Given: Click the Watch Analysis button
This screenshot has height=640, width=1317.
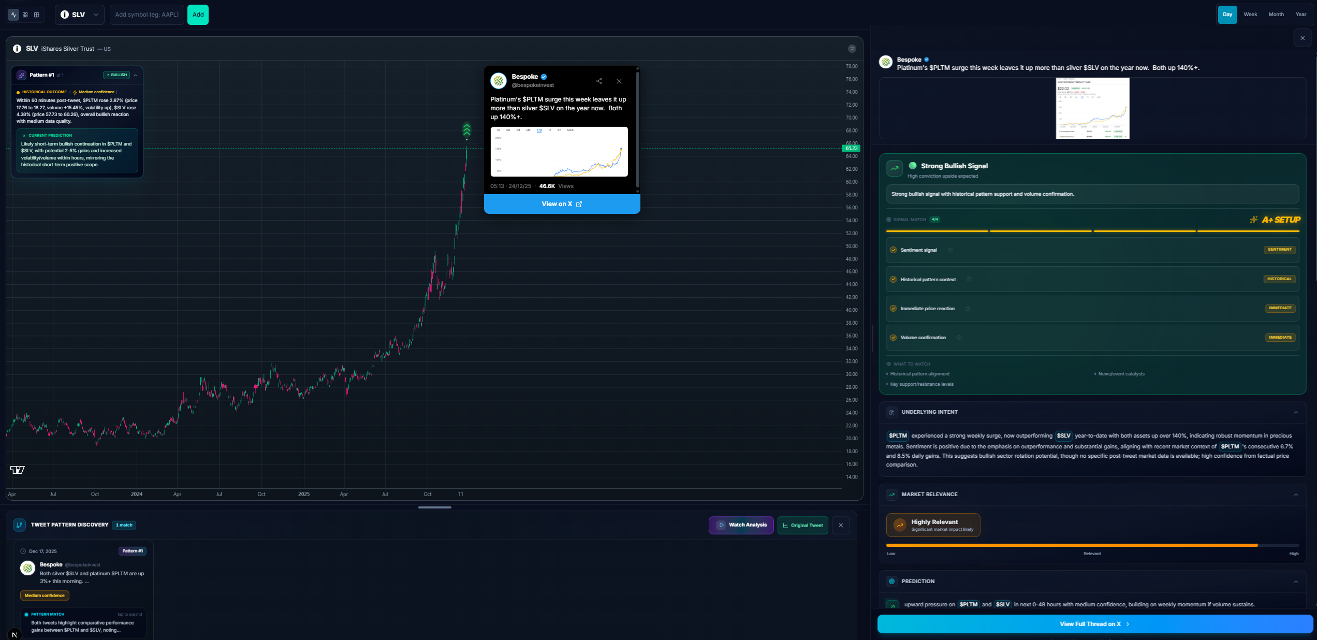Looking at the screenshot, I should coord(741,525).
